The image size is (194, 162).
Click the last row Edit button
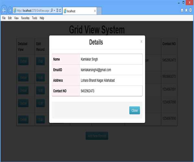[x=40, y=119]
